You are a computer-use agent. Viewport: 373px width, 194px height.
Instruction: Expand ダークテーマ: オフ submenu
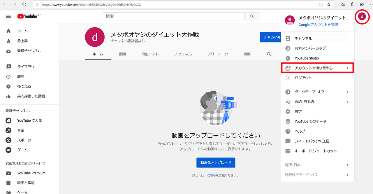318,92
